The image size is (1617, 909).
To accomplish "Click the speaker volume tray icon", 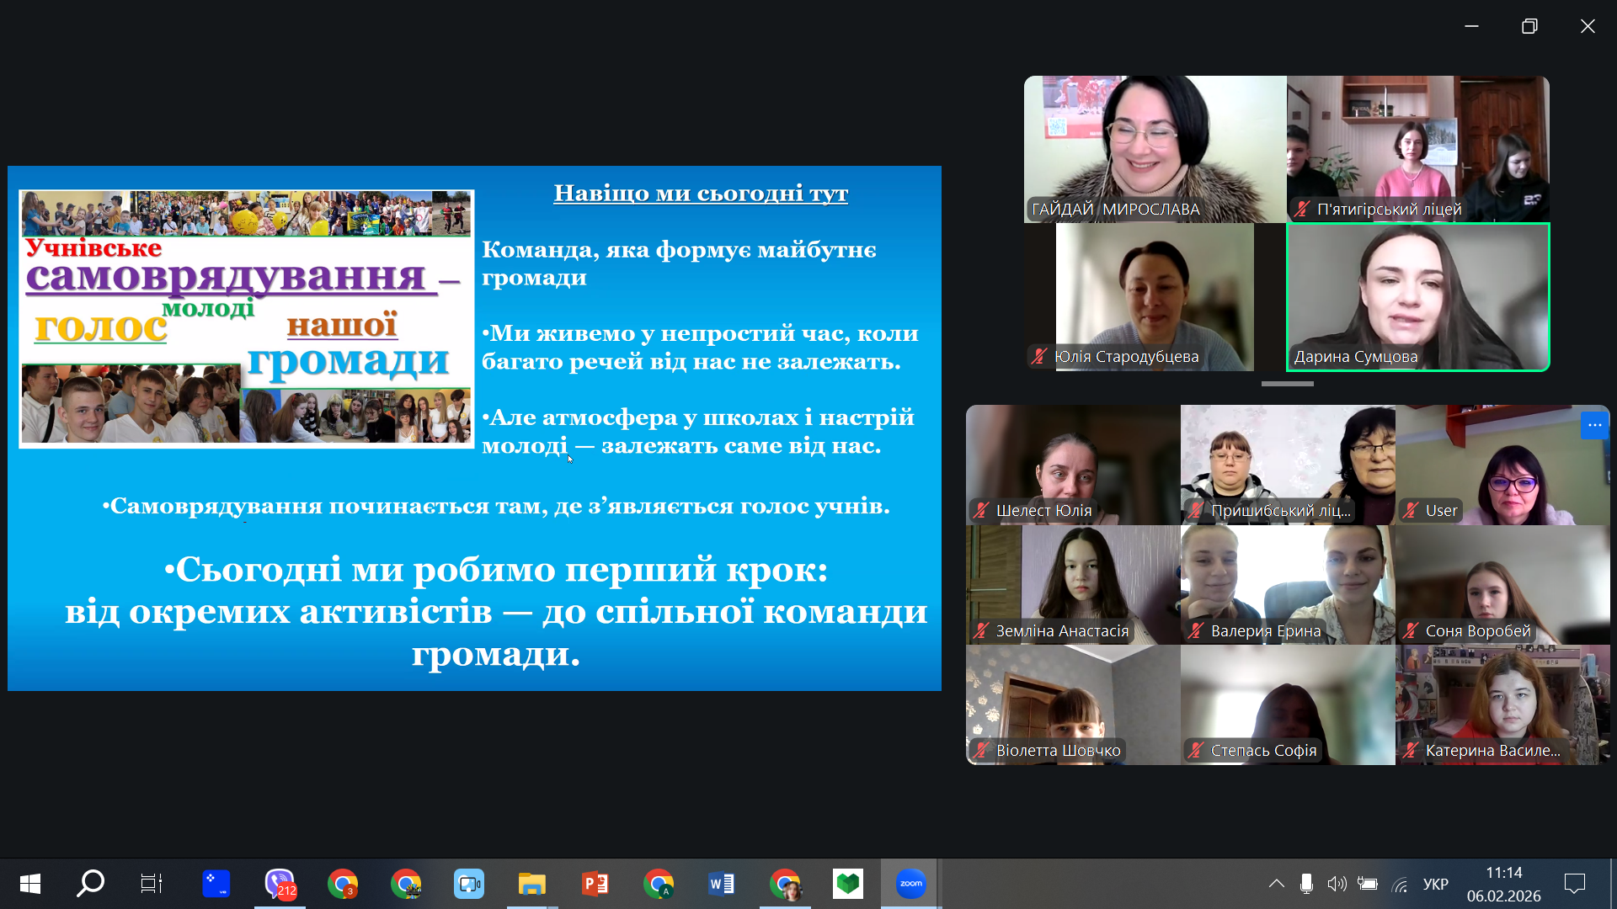I will 1337,884.
